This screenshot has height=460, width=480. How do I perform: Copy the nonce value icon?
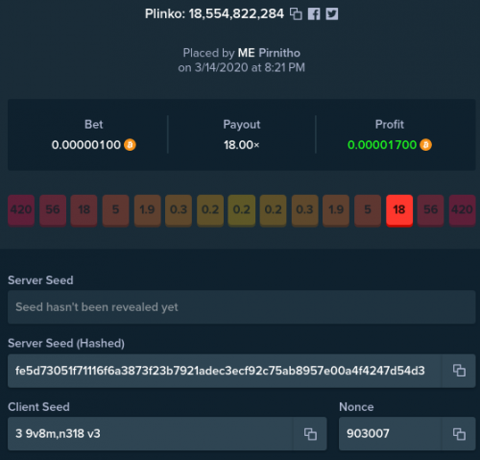click(459, 434)
